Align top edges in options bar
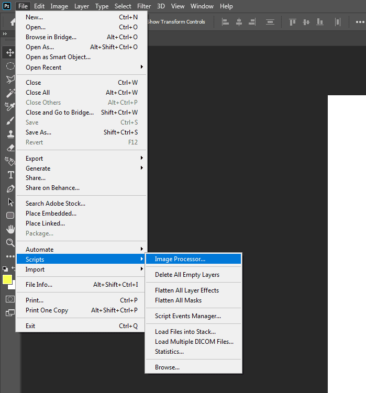The image size is (366, 393). click(293, 22)
